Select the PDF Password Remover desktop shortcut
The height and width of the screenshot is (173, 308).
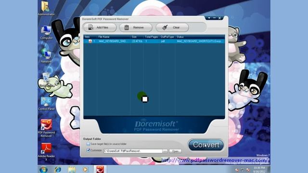(x=46, y=128)
